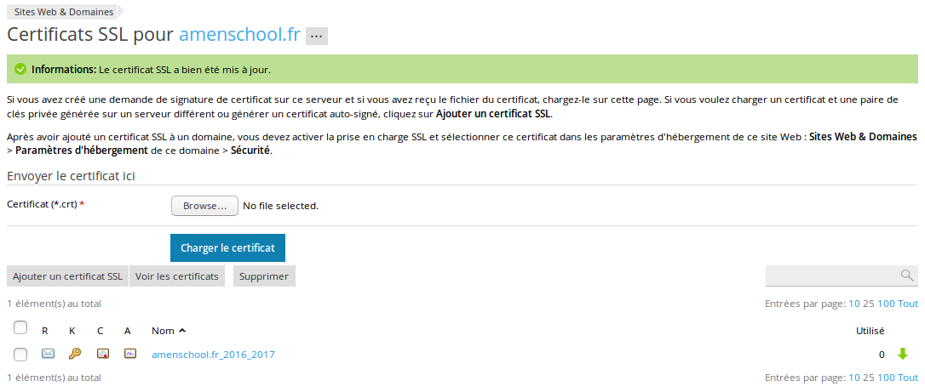Open Voir les certificats

click(x=177, y=276)
